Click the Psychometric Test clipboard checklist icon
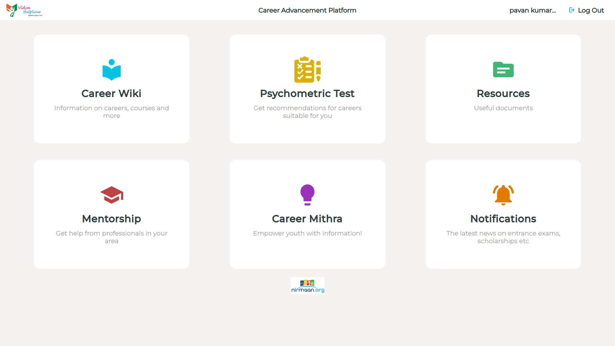The image size is (615, 346). (x=307, y=70)
